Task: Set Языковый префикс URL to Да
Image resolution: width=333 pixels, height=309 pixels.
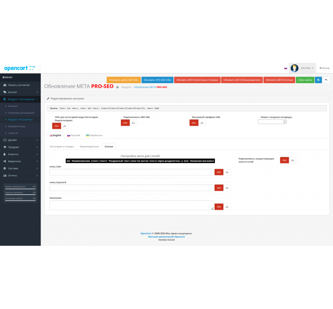Action: 202,123
